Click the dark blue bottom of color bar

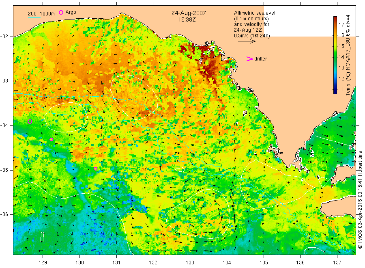335,92
